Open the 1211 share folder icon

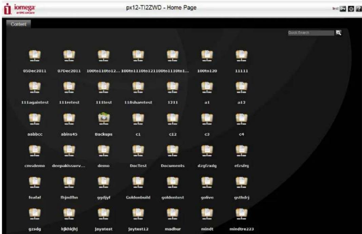click(x=173, y=87)
